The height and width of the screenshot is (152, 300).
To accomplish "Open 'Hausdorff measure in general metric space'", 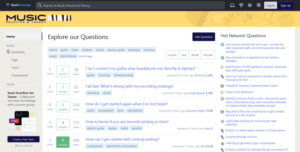I will coord(252,86).
